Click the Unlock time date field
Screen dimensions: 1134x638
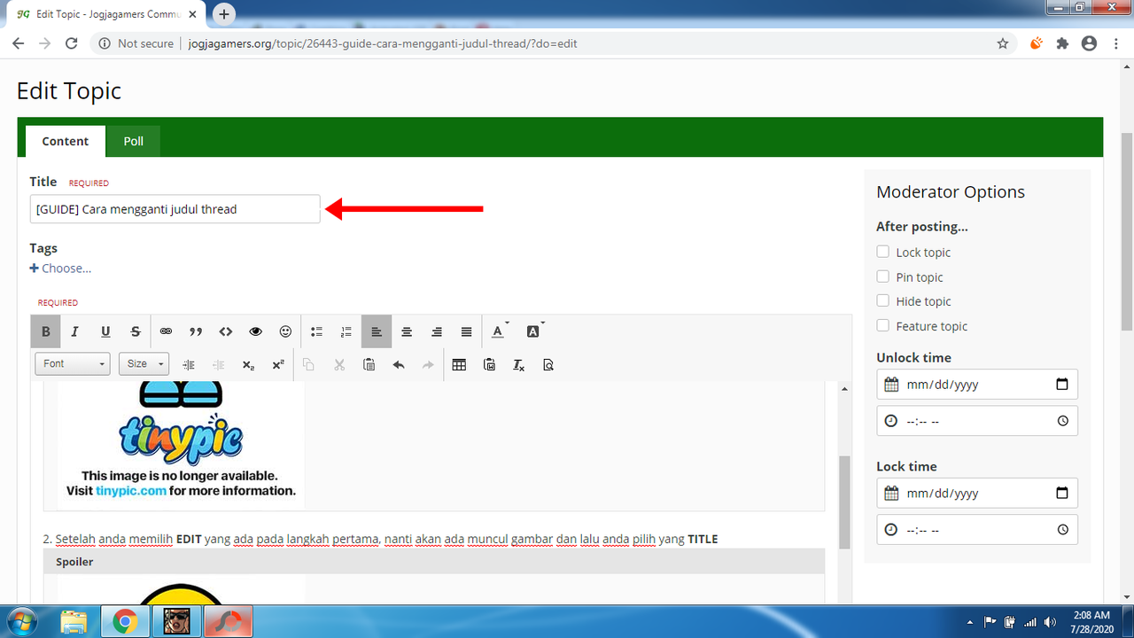[977, 385]
